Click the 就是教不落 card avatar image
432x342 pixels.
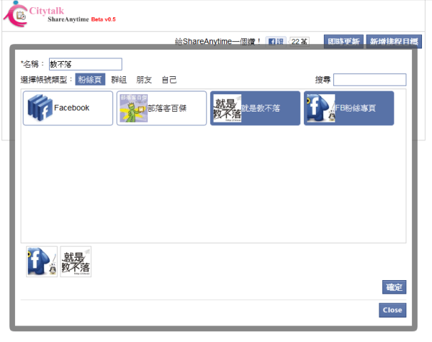pos(228,108)
